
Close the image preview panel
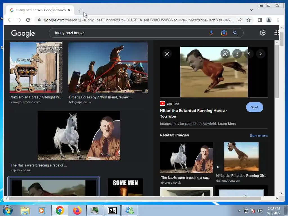167,54
